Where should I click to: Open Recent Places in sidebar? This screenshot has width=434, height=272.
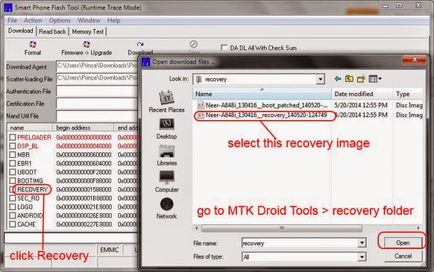pos(167,102)
